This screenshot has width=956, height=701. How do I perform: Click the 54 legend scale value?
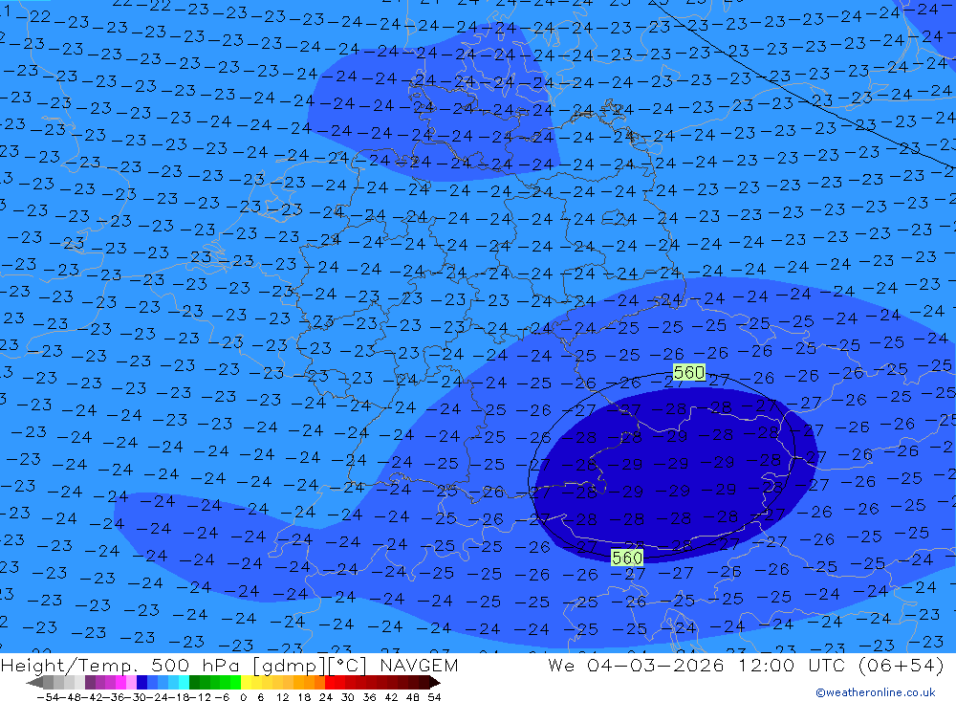434,697
